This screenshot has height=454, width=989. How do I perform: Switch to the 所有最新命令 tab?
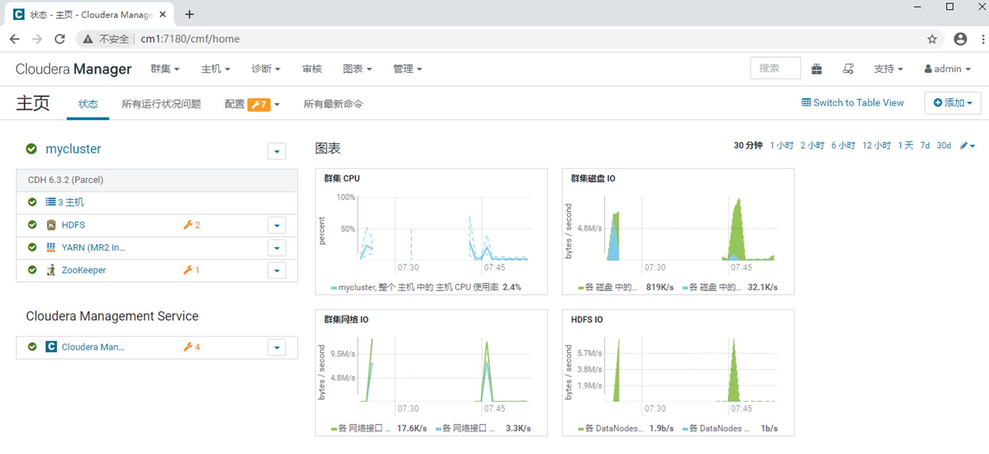click(333, 104)
